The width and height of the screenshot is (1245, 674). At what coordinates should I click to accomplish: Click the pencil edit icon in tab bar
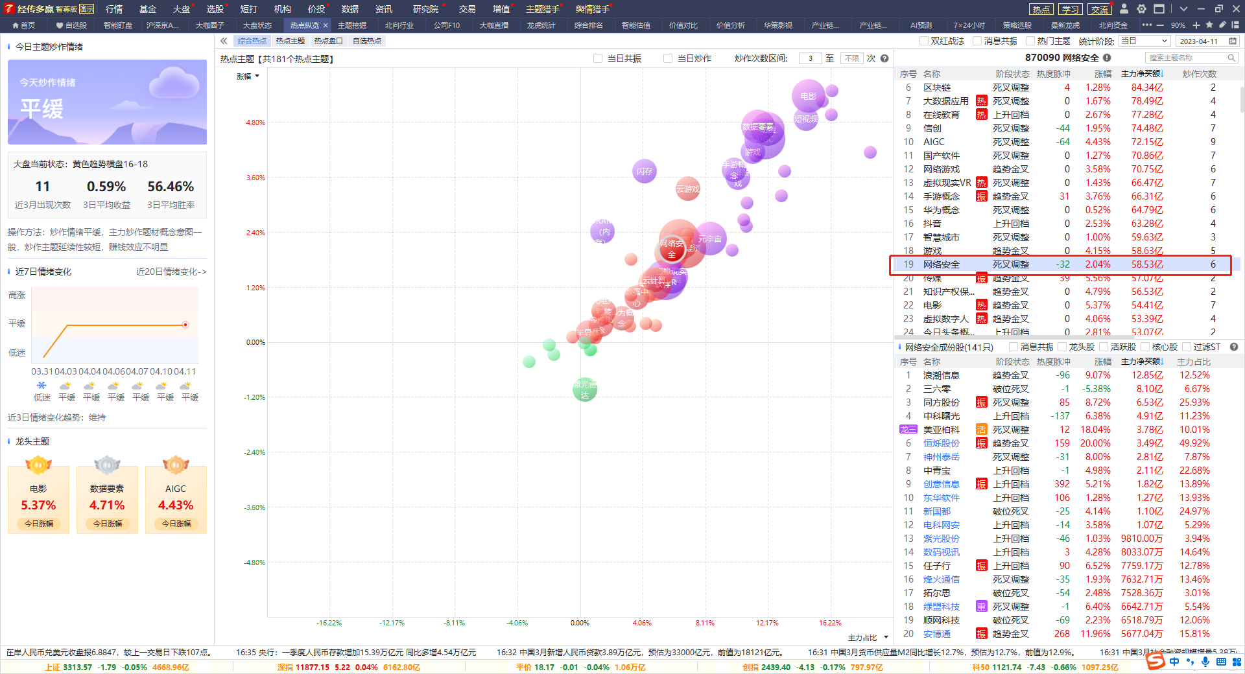(1222, 25)
